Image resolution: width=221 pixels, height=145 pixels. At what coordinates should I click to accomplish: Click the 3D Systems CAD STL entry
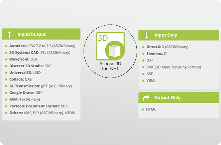click(x=40, y=52)
